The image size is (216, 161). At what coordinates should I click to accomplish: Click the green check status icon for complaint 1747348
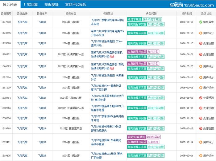(201, 22)
